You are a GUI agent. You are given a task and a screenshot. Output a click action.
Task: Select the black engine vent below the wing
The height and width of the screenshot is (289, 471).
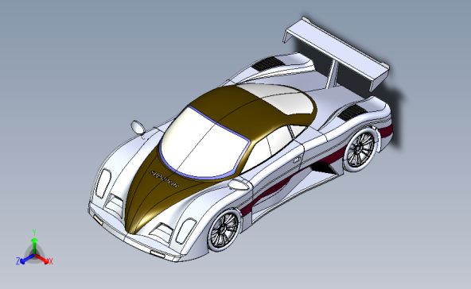tap(267, 63)
